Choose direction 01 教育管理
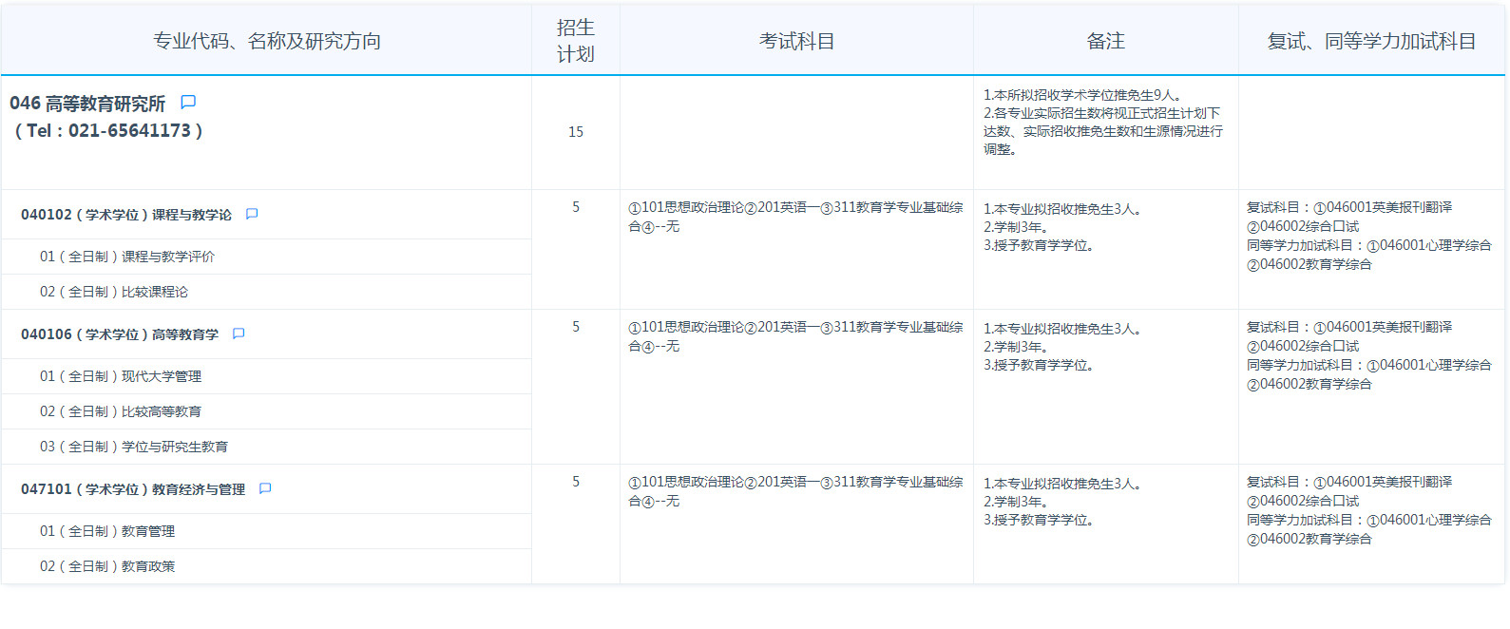Screen dimensions: 1510x629 [107, 531]
